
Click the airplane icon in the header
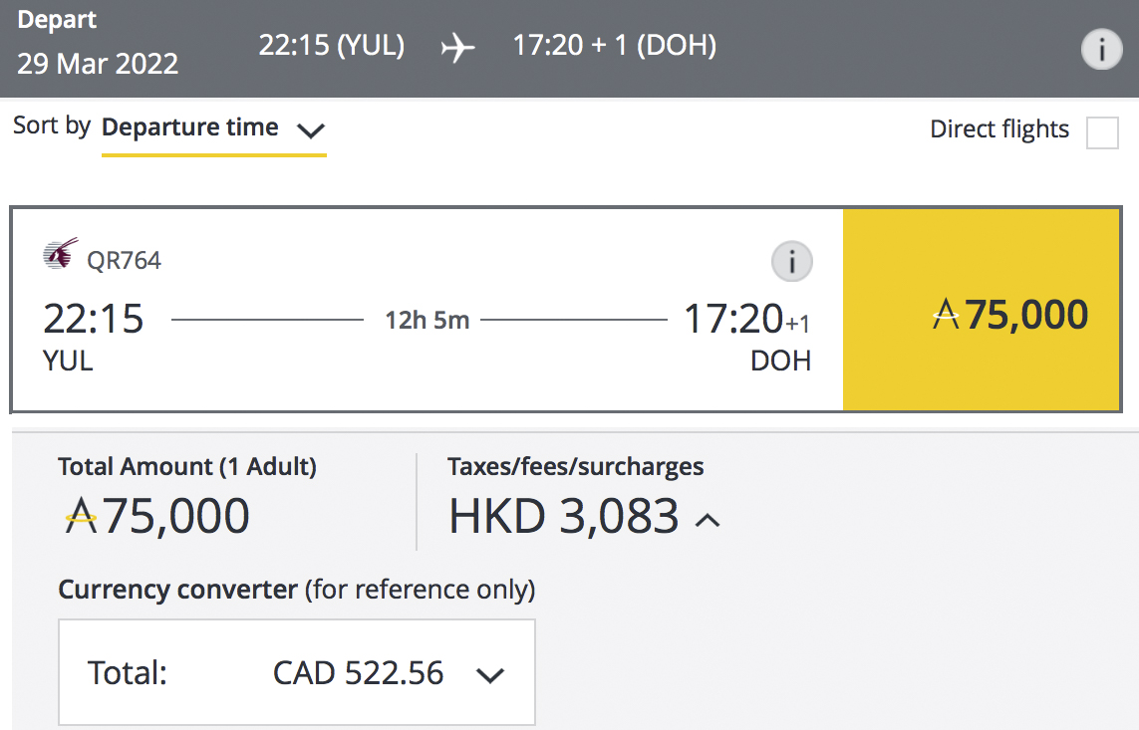[457, 47]
